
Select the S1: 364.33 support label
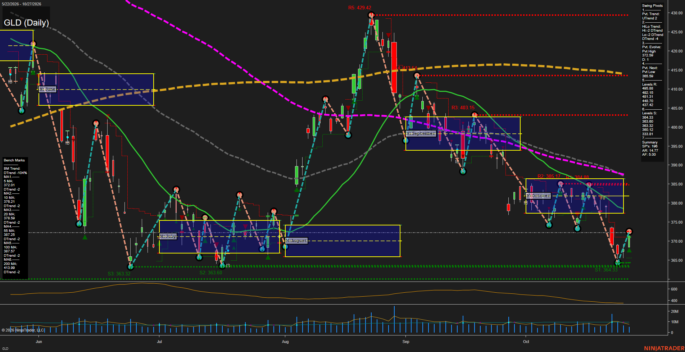(606, 270)
